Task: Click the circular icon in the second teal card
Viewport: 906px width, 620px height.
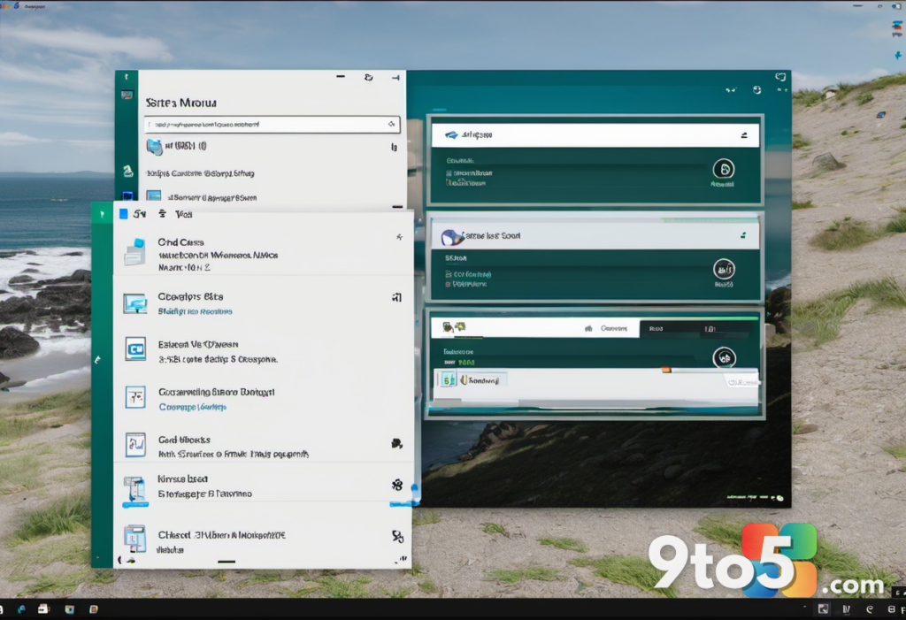Action: (x=724, y=269)
